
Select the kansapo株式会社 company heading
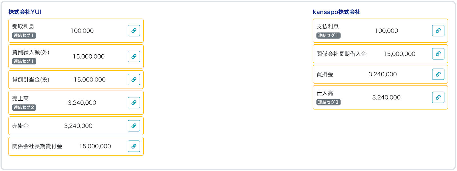click(x=336, y=12)
